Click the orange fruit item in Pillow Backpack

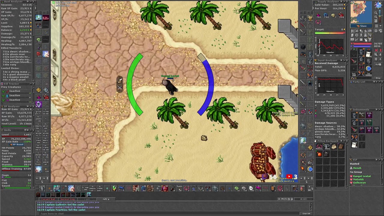click(x=319, y=154)
